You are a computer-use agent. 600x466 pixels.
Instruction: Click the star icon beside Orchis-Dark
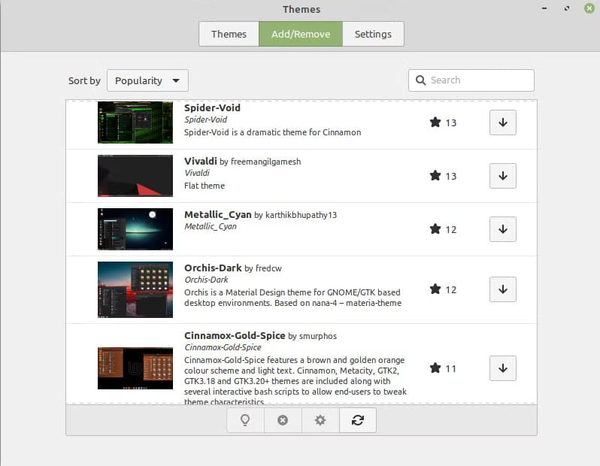coord(435,289)
